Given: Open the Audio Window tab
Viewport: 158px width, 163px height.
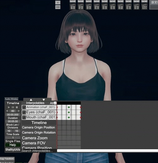Looking at the screenshot, I should pos(11,99).
